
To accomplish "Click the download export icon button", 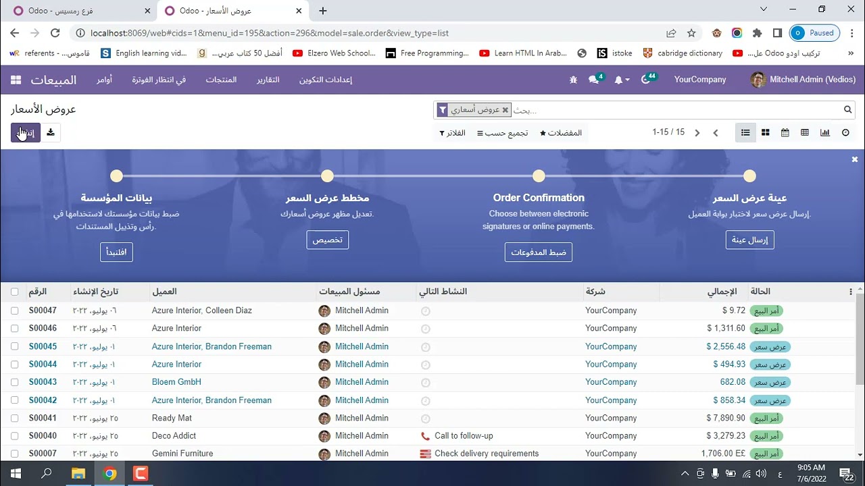I will tap(51, 132).
